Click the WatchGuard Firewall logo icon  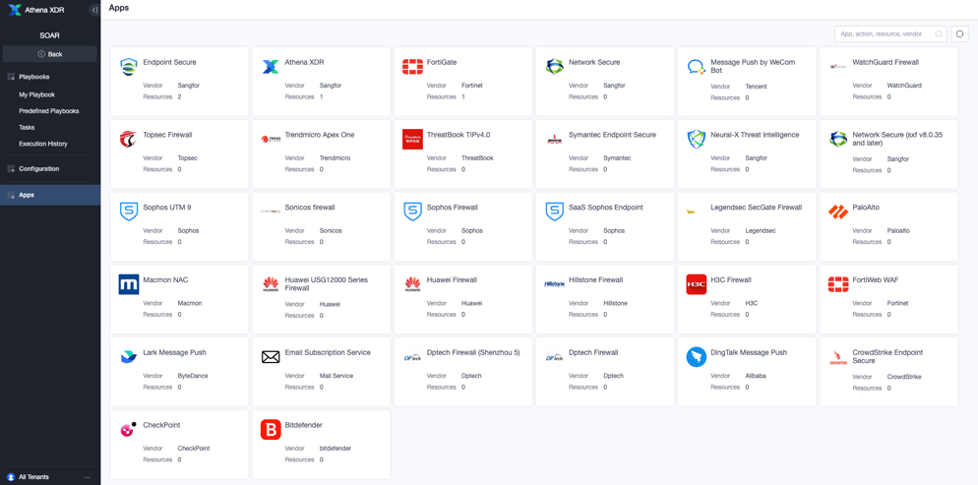pyautogui.click(x=837, y=66)
